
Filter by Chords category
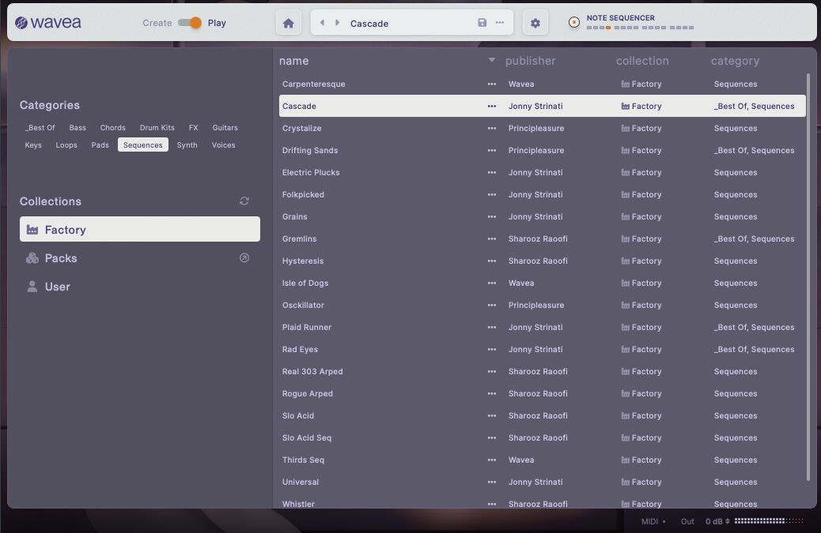coord(112,127)
